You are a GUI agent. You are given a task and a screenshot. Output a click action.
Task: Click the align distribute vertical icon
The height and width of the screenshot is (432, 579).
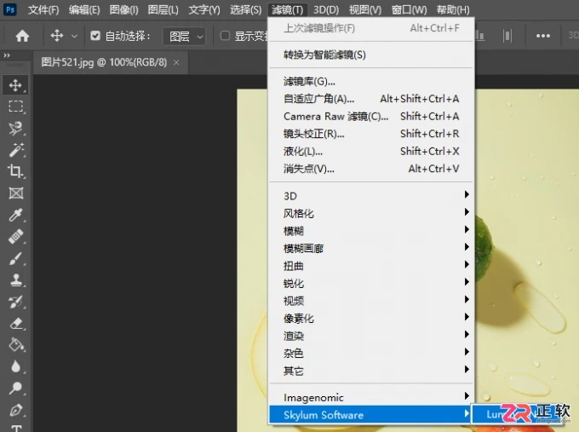coord(507,36)
